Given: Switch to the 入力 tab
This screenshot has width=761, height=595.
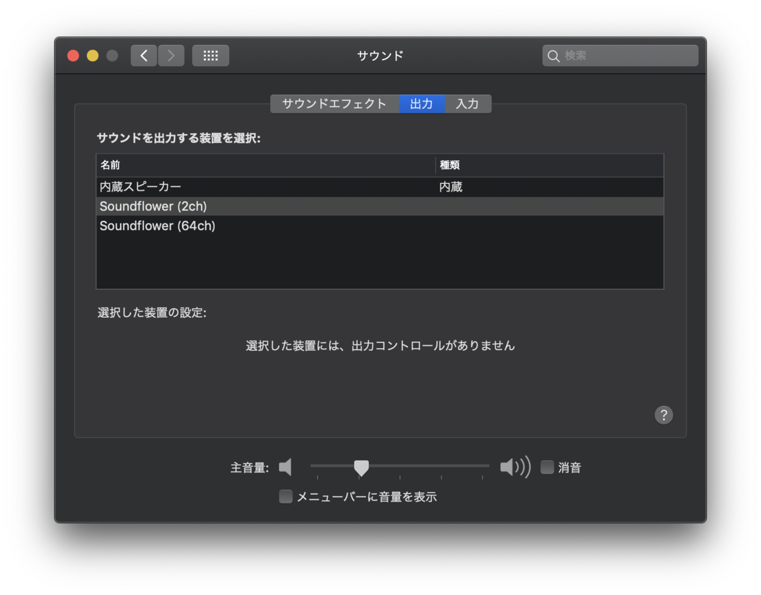Looking at the screenshot, I should pos(467,103).
